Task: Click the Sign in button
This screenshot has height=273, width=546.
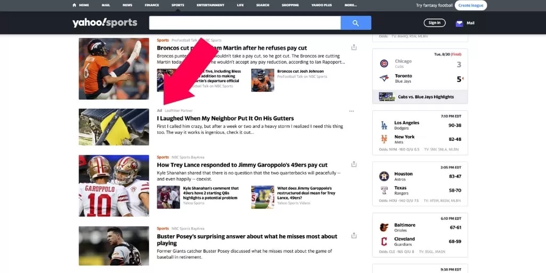Action: point(435,23)
